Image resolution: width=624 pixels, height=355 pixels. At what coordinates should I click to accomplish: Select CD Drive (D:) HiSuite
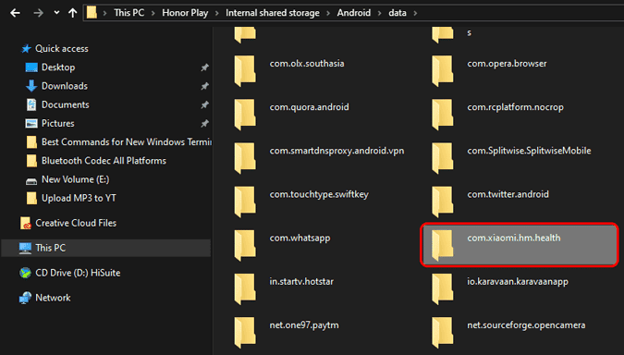click(78, 273)
